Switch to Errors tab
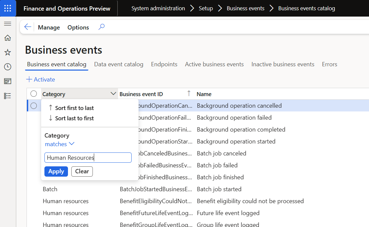Screen dimensions: 369x227 click(330, 64)
